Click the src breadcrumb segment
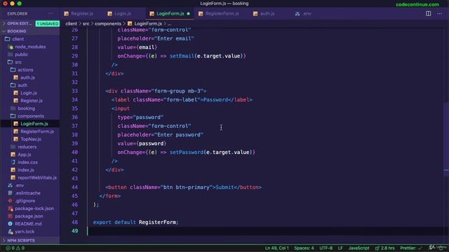The height and width of the screenshot is (252, 449). pyautogui.click(x=86, y=24)
